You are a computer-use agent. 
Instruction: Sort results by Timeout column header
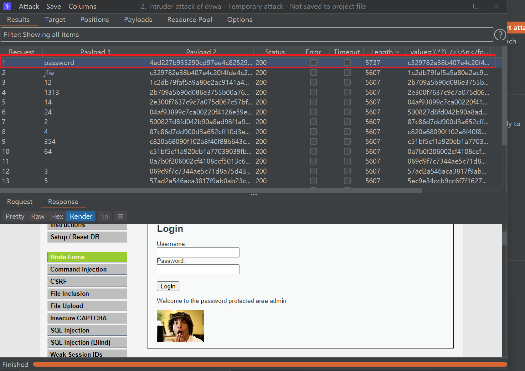pos(347,52)
